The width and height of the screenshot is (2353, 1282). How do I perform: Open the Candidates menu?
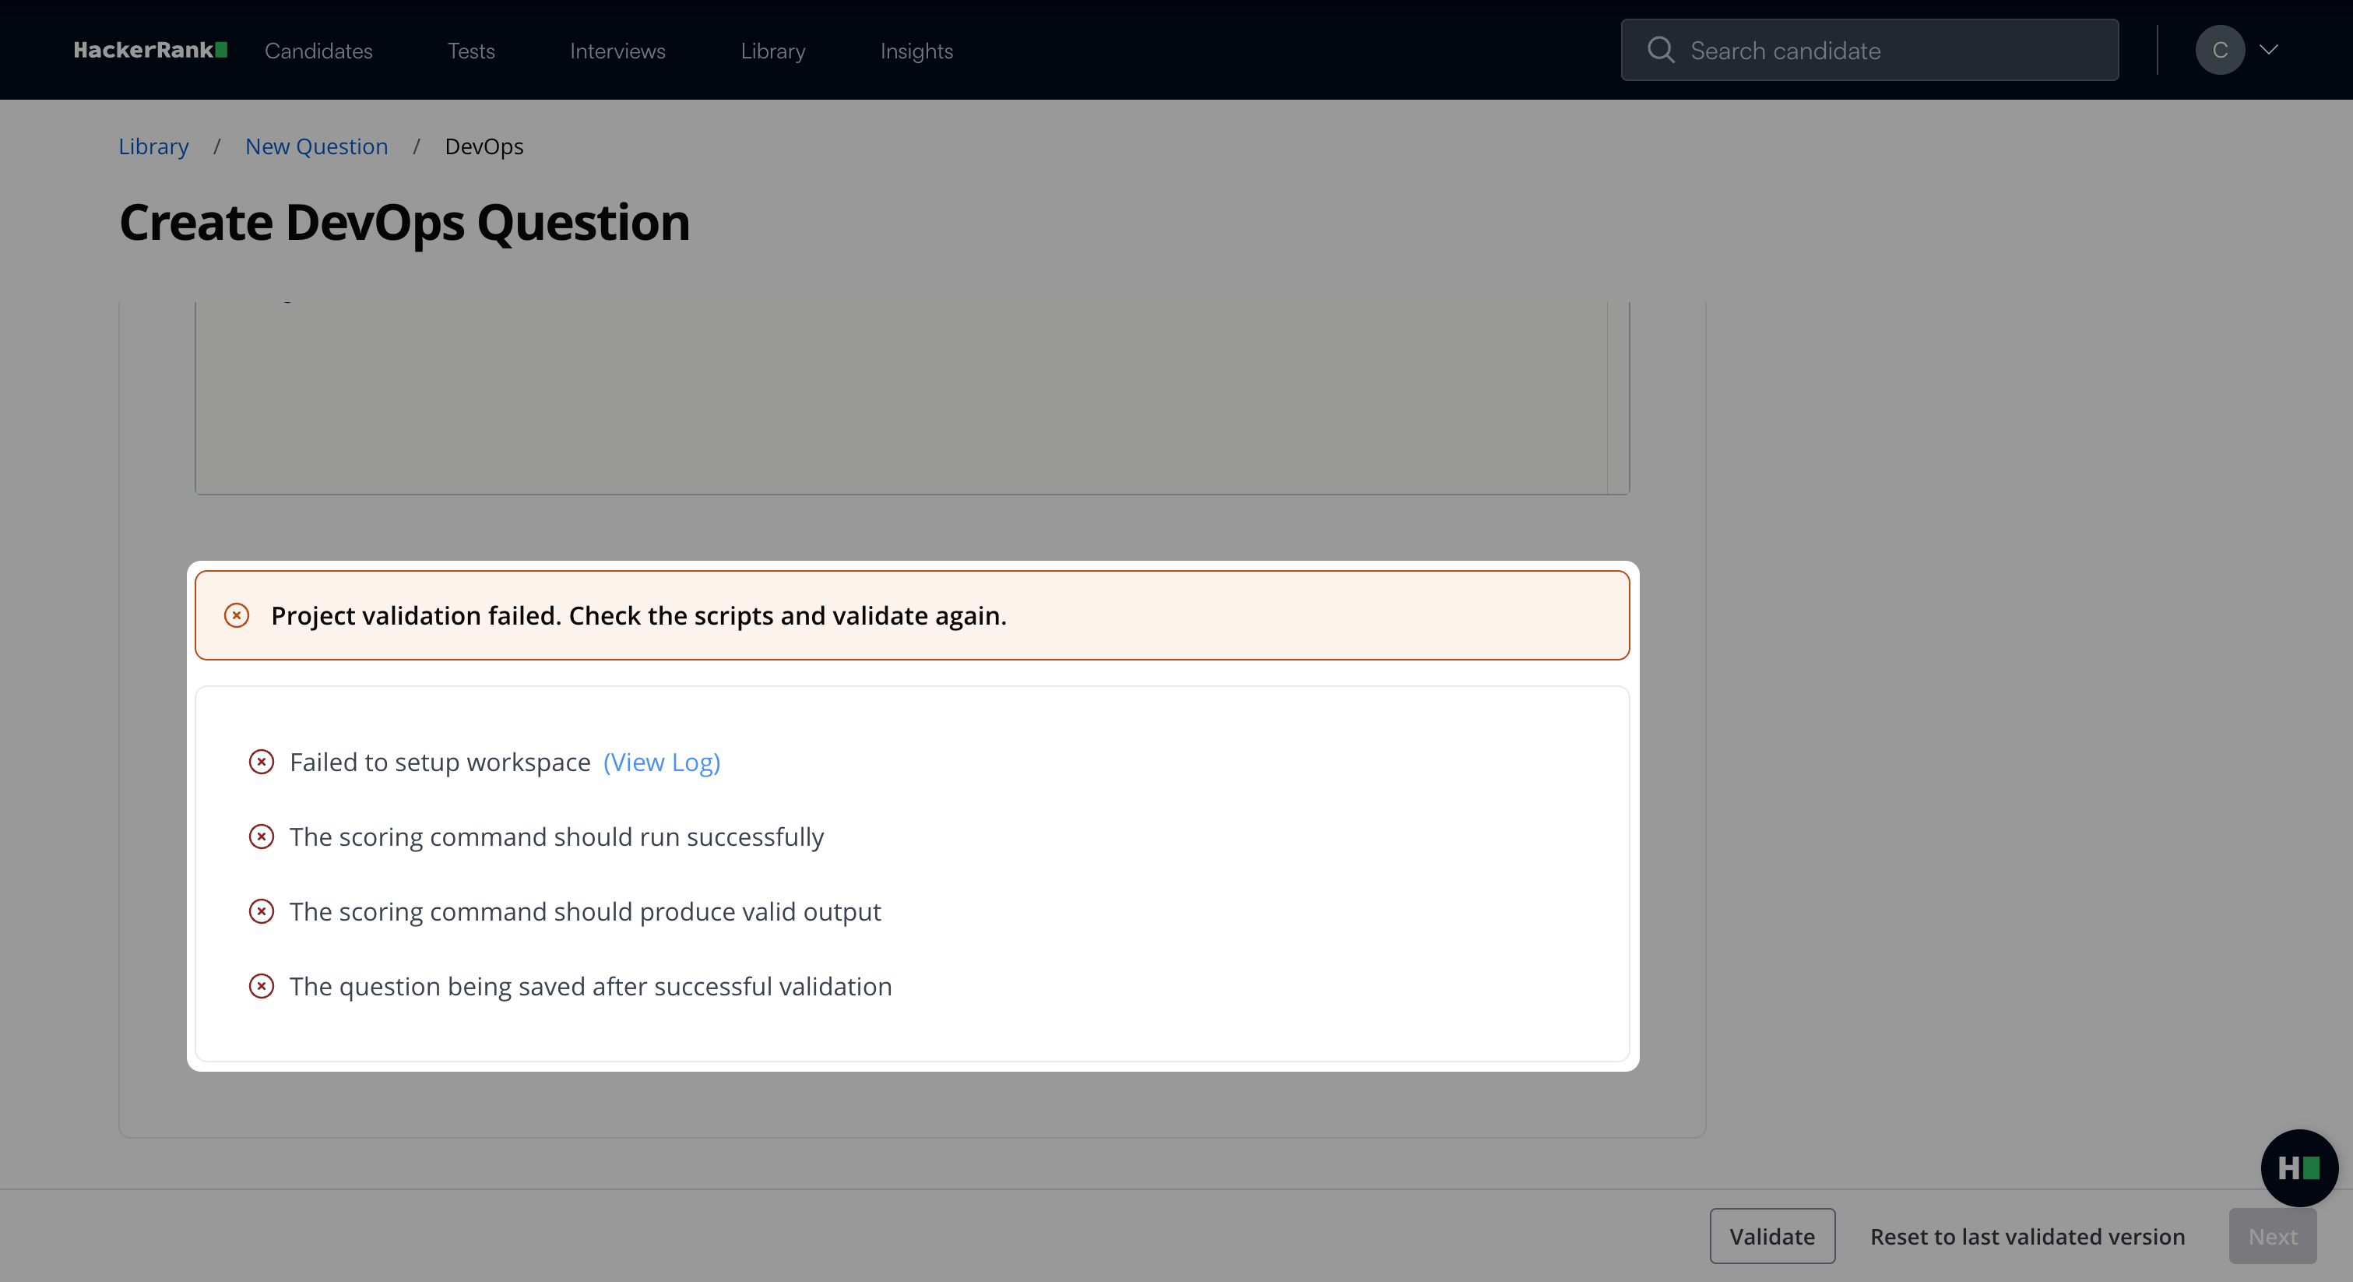click(x=318, y=51)
